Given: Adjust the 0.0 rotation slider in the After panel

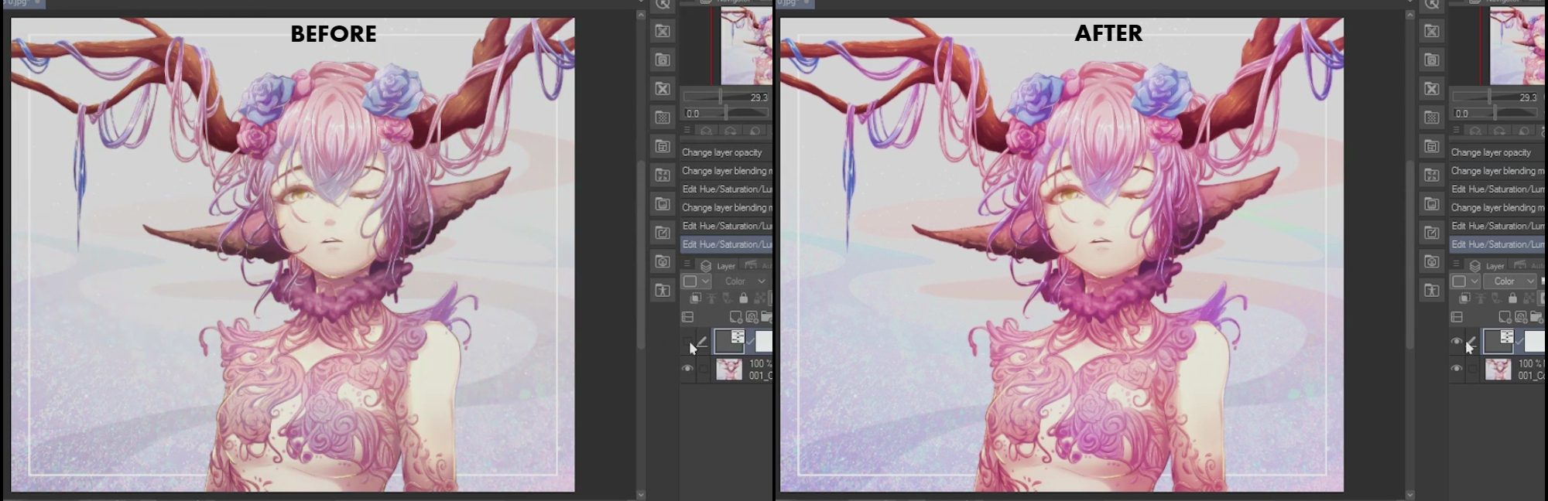Looking at the screenshot, I should [x=1495, y=113].
